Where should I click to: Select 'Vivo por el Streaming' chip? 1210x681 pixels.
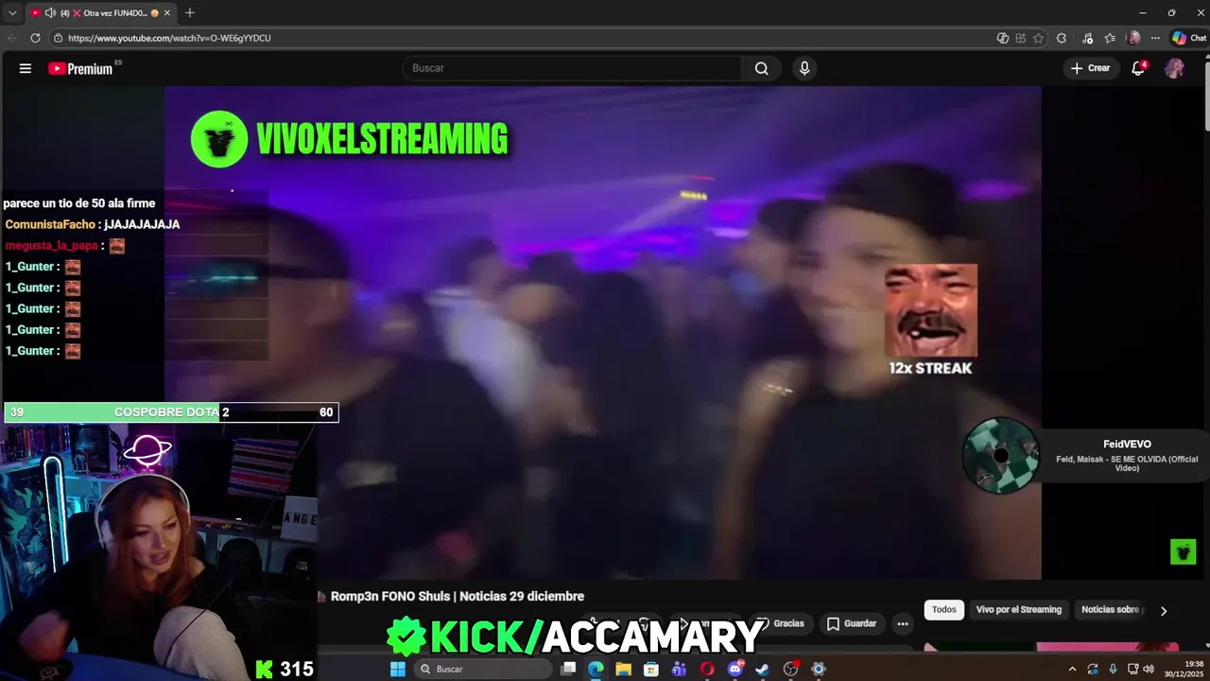pyautogui.click(x=1019, y=610)
